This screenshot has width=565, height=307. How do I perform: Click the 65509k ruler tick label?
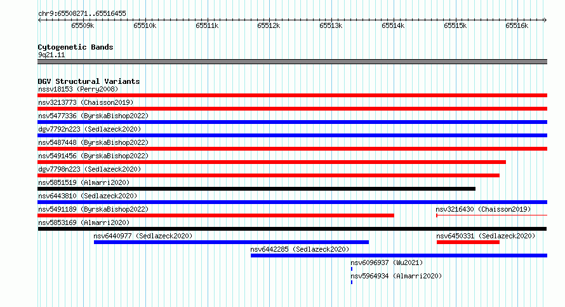click(x=83, y=25)
